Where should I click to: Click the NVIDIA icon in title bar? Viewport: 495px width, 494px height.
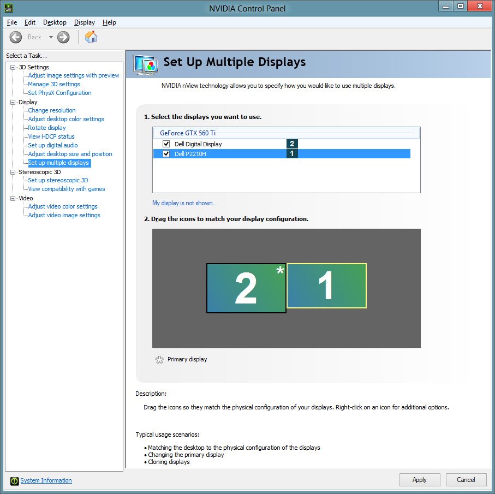tap(8, 8)
